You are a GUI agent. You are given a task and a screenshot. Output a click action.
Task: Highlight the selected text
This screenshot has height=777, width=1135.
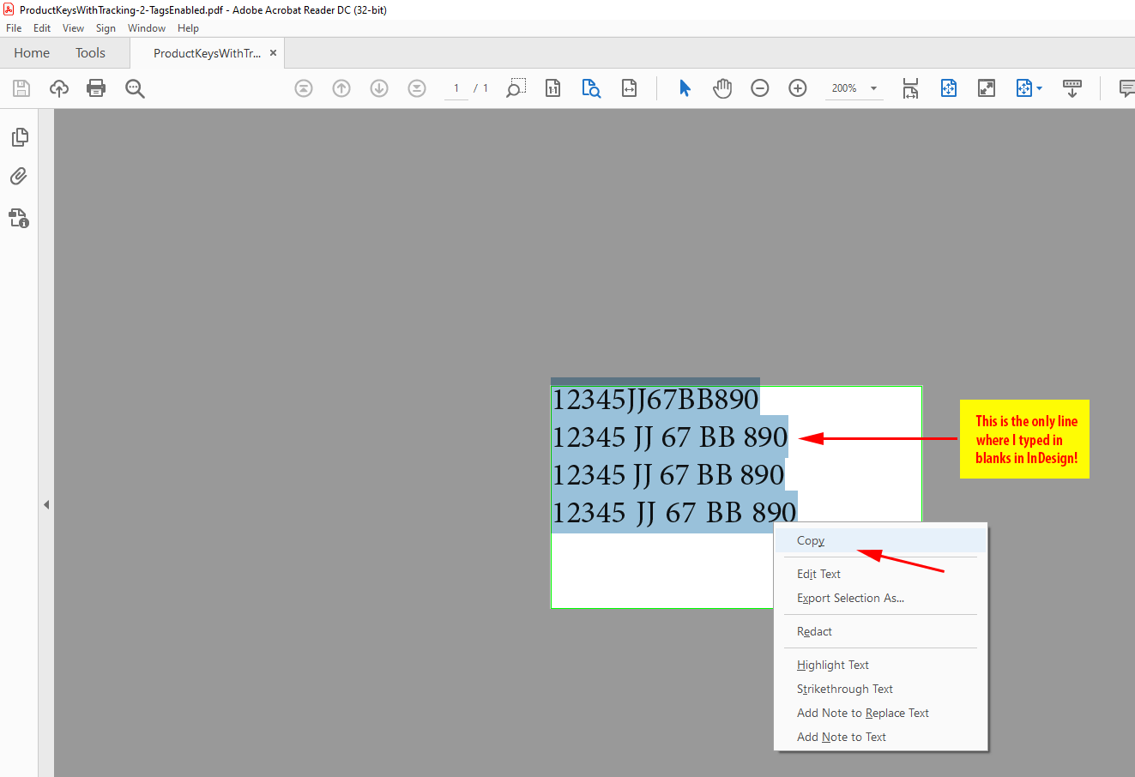point(832,665)
